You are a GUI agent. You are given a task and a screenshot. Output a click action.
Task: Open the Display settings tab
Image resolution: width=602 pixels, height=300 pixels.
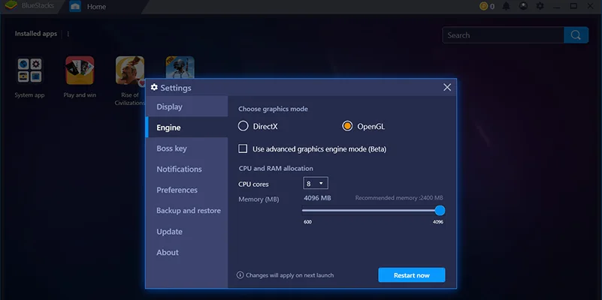click(186, 106)
